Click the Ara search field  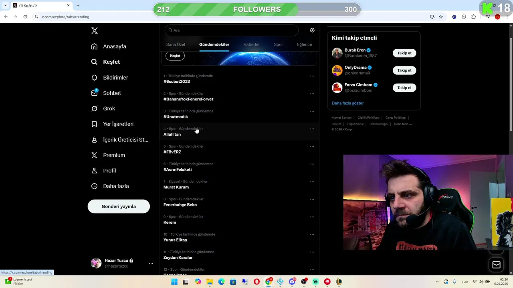pyautogui.click(x=232, y=30)
